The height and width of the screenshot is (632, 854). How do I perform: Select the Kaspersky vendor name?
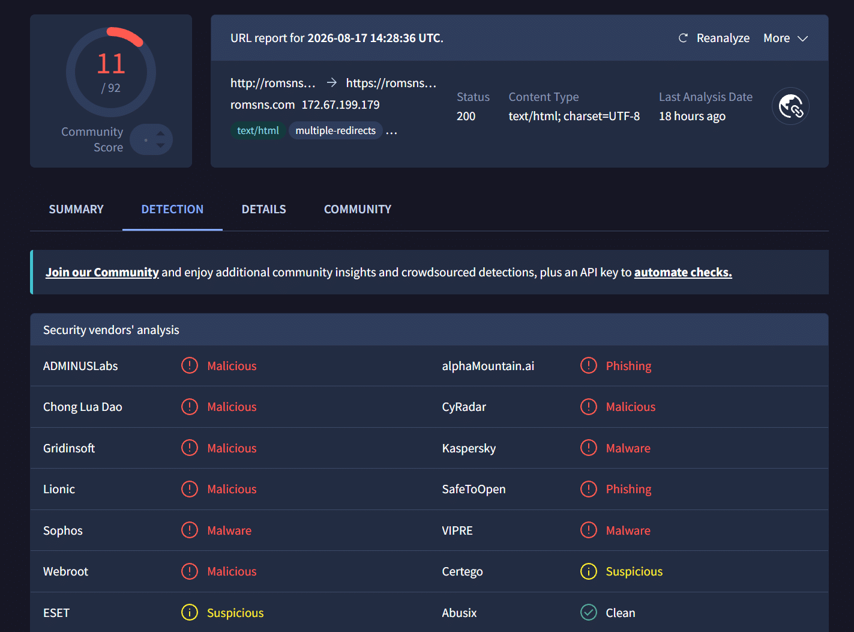tap(469, 448)
